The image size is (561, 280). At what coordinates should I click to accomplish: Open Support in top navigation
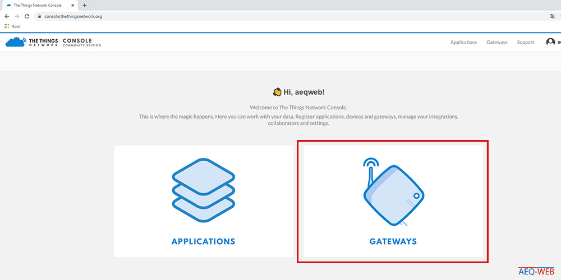tap(525, 42)
